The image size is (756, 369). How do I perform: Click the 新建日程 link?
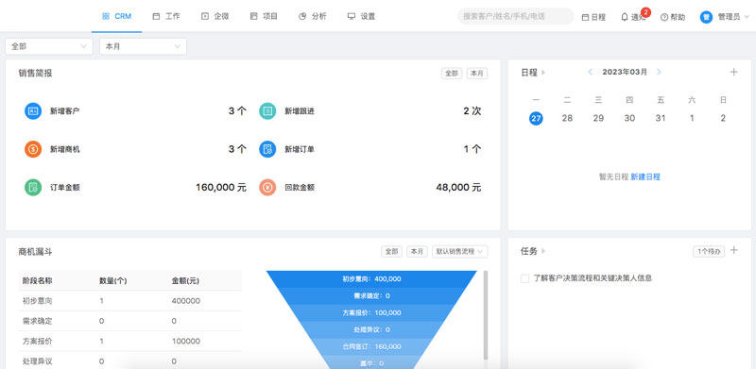coord(645,176)
